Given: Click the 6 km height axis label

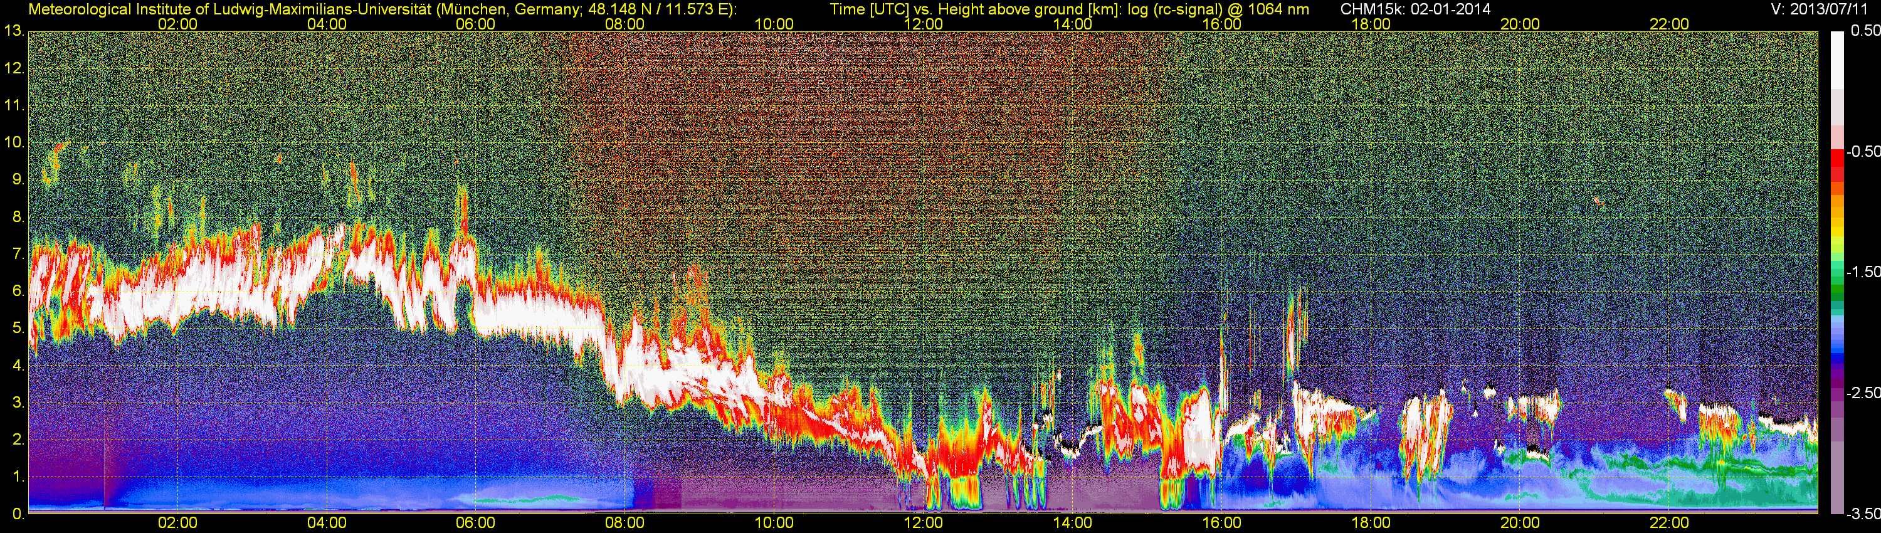Looking at the screenshot, I should 18,292.
